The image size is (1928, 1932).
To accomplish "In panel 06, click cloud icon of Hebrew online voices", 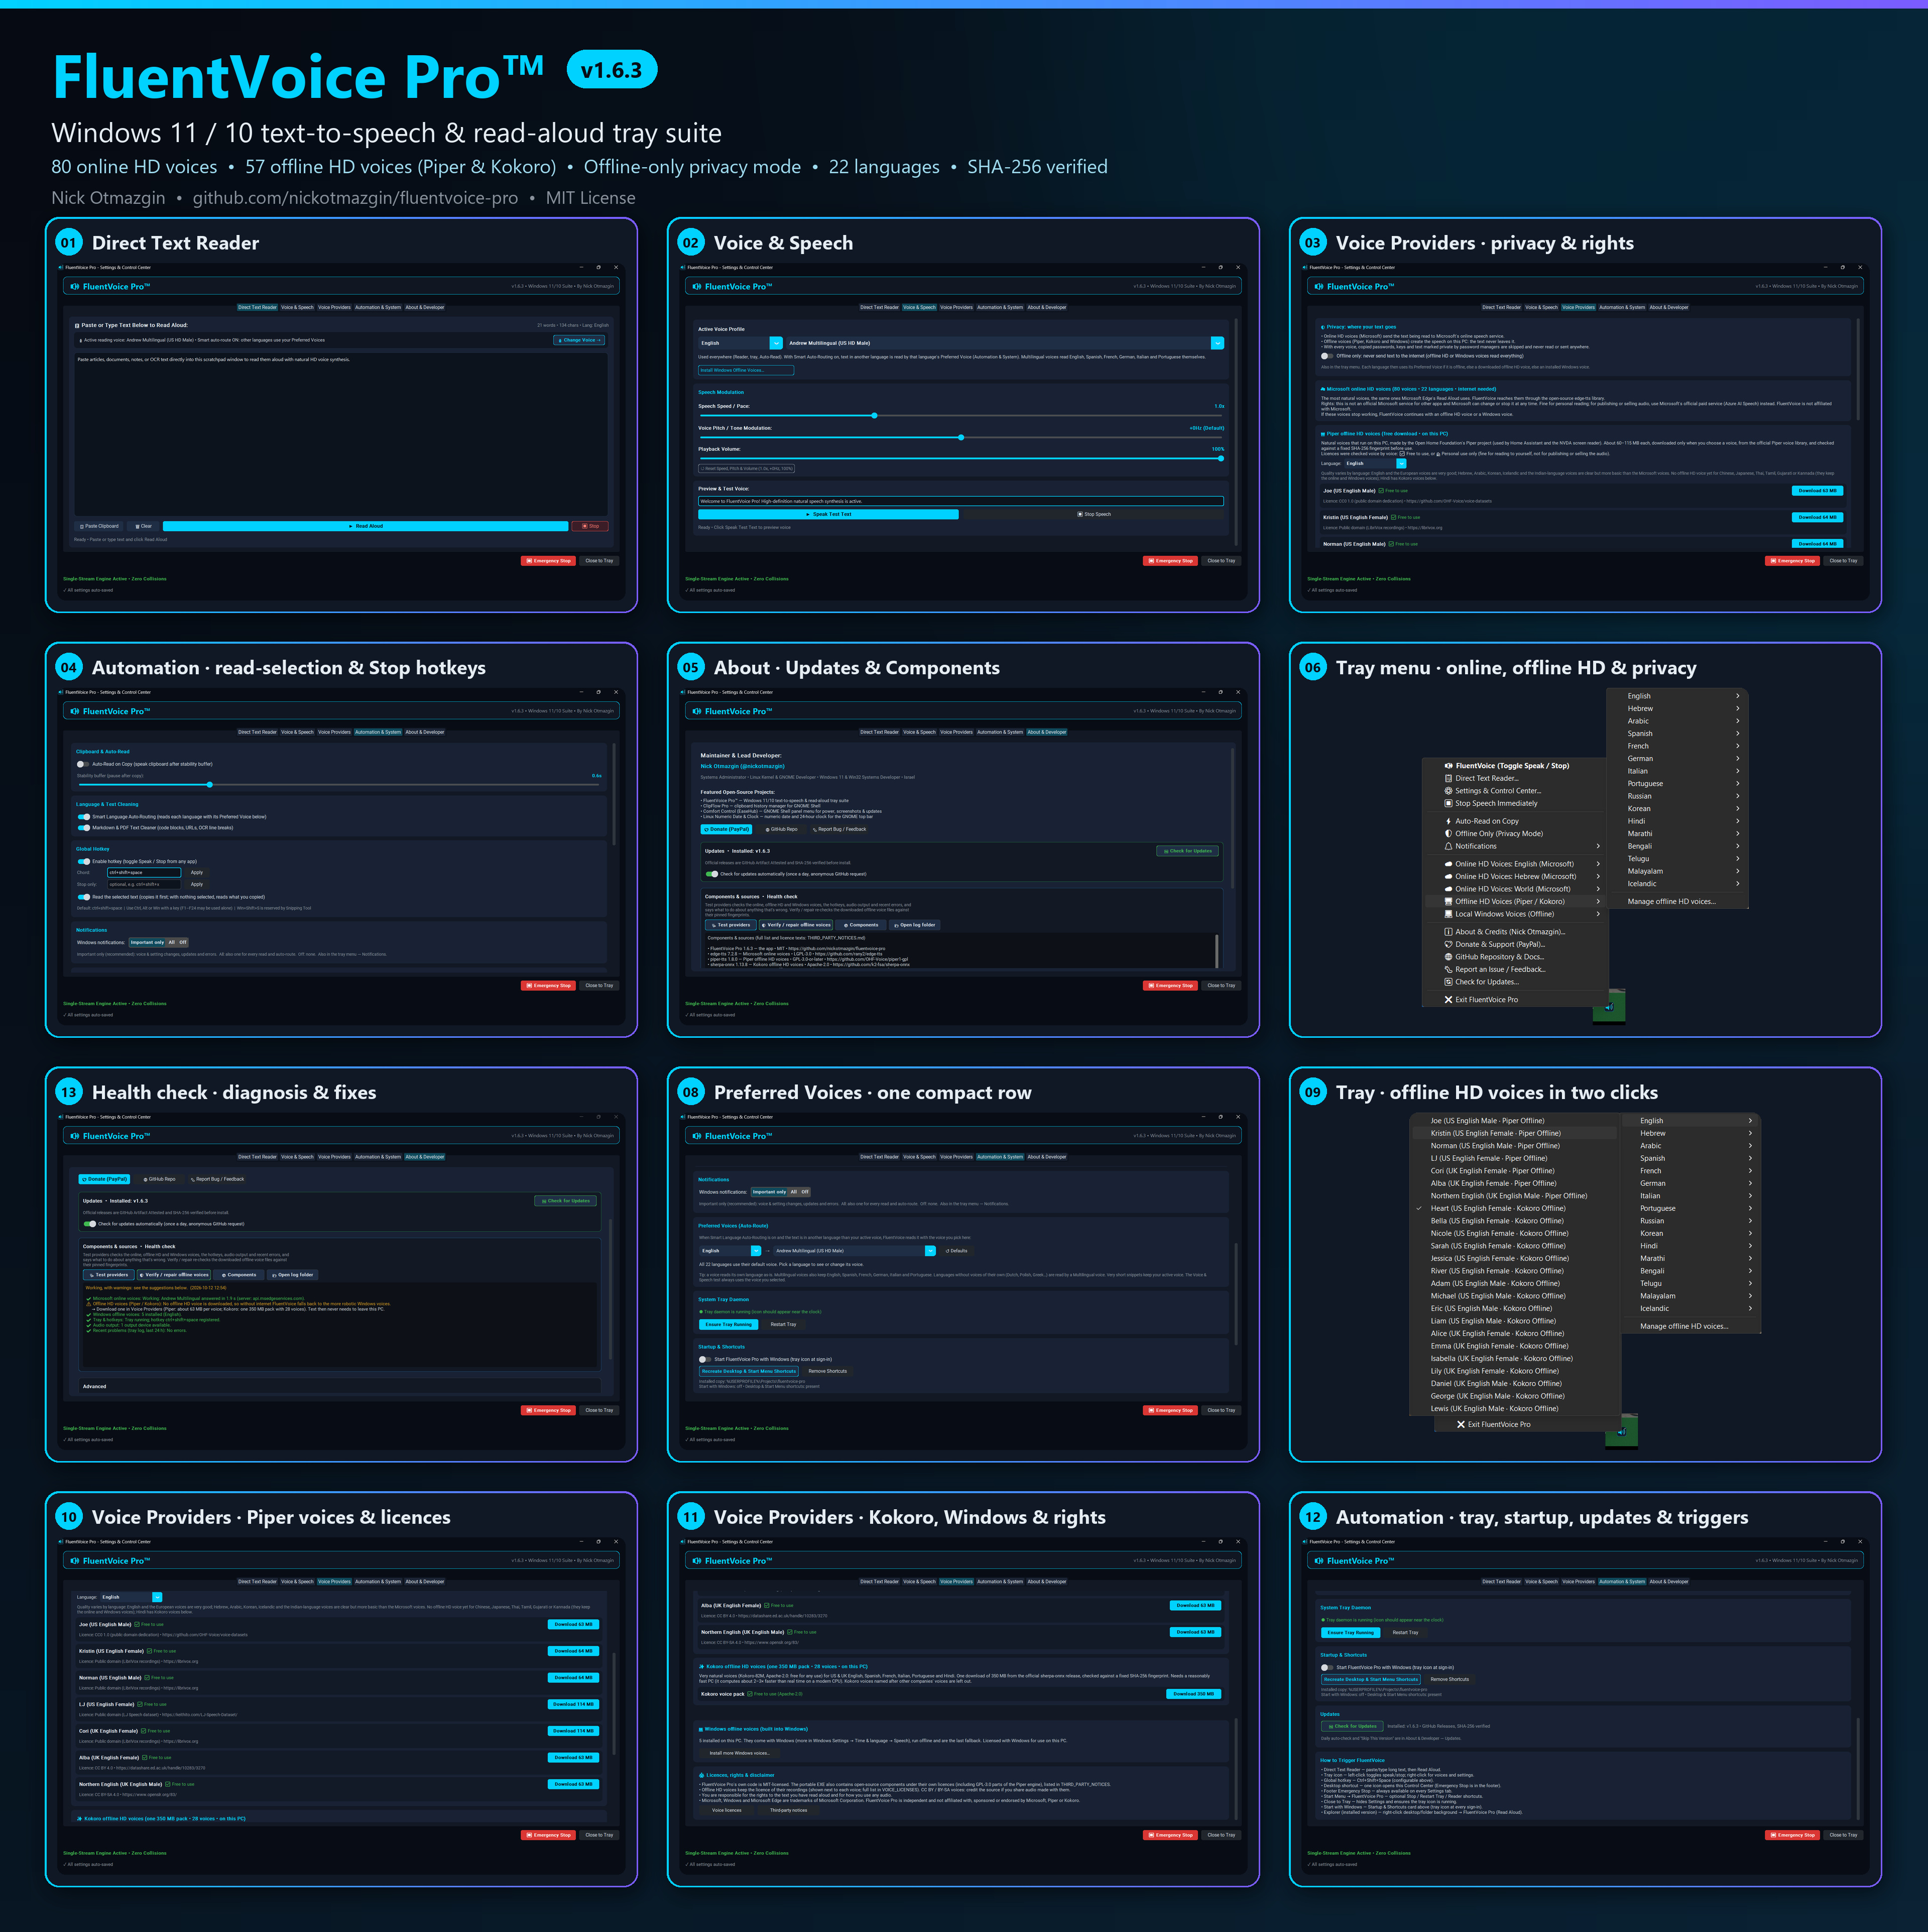I will [1448, 876].
